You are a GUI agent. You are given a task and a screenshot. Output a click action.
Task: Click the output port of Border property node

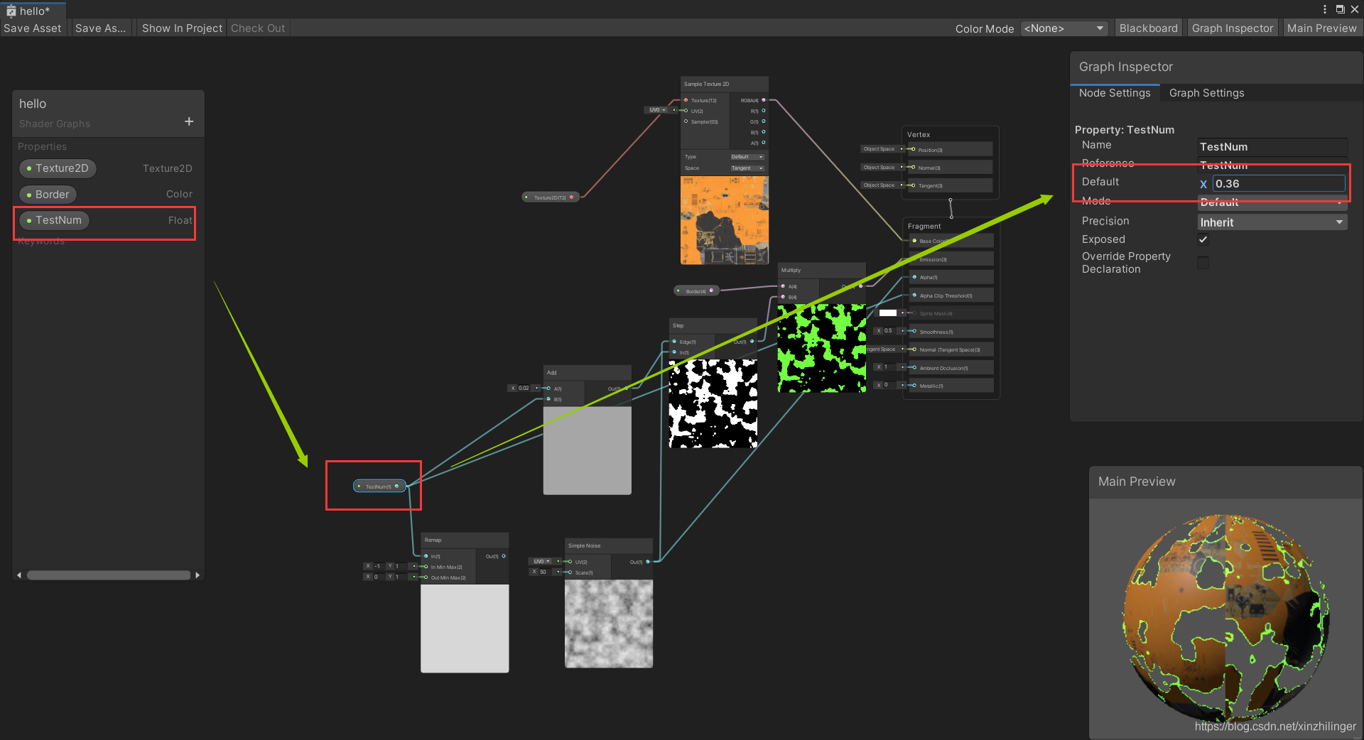pyautogui.click(x=711, y=290)
